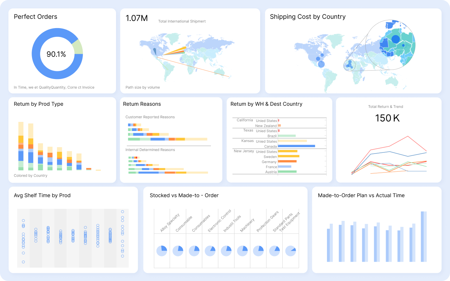Image resolution: width=450 pixels, height=281 pixels.
Task: Select the Texas warehouse label
Action: point(248,130)
